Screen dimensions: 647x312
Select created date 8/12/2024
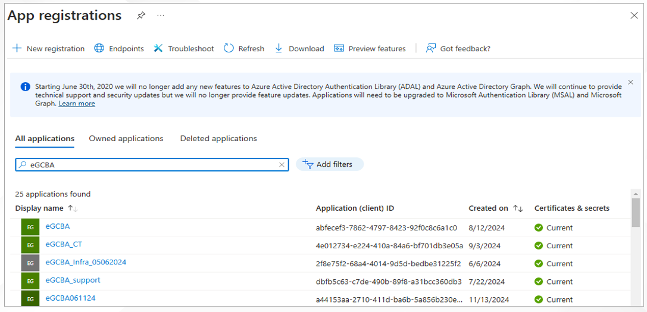click(x=487, y=228)
